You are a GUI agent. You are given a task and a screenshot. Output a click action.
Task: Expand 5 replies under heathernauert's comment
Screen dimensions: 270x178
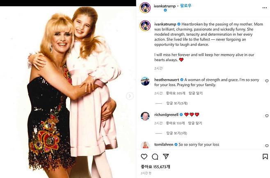click(x=177, y=103)
